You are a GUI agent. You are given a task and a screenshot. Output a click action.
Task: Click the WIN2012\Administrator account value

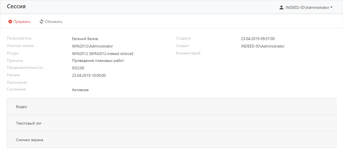pyautogui.click(x=92, y=46)
